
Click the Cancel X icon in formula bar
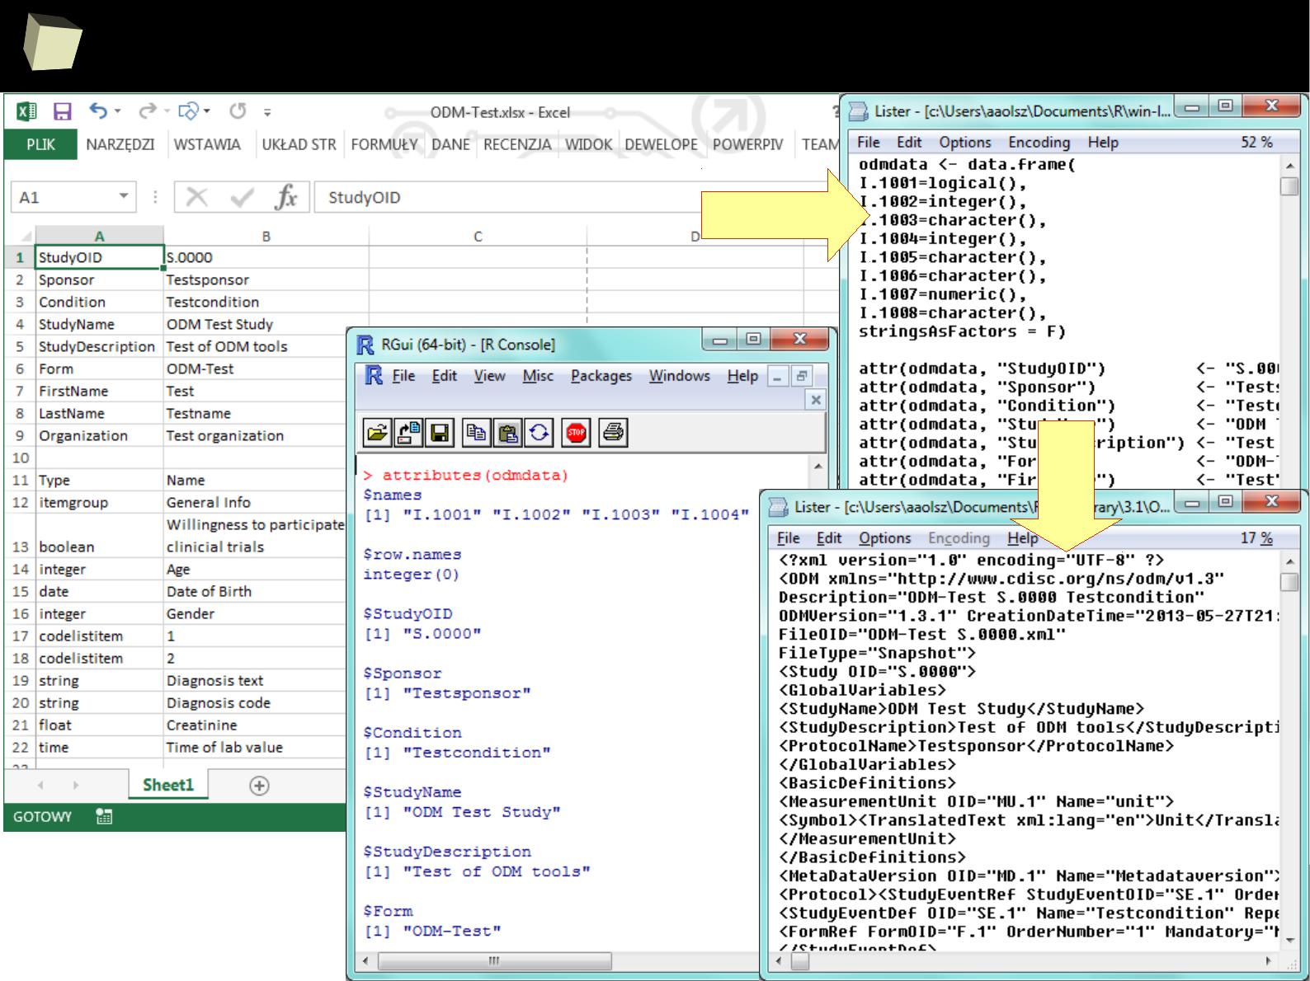point(196,197)
